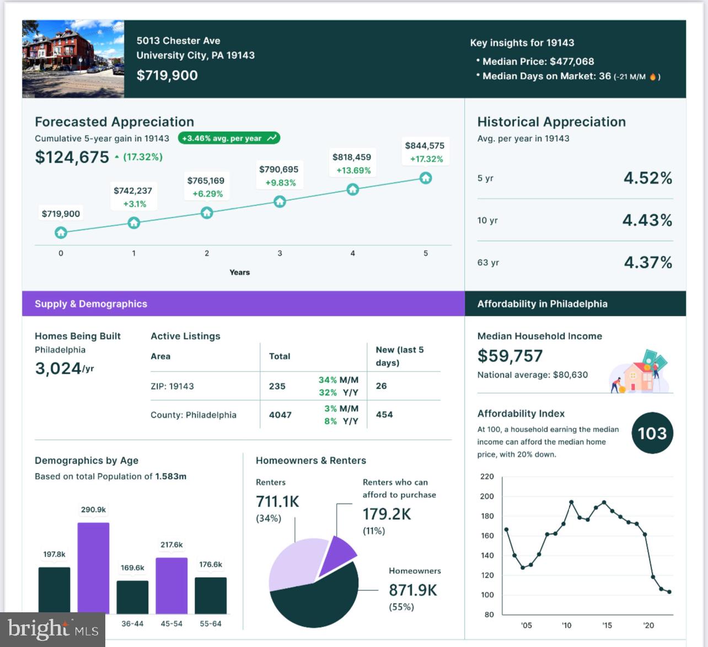The image size is (708, 647).
Task: Select the Supply & Demographics section header
Action: pyautogui.click(x=91, y=304)
